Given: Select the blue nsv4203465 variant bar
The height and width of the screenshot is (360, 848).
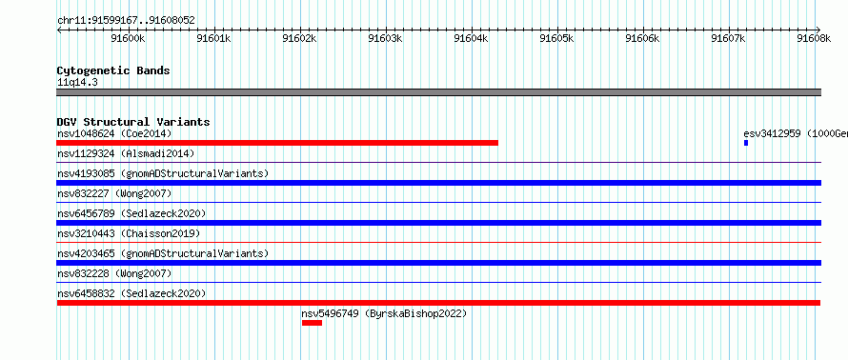Looking at the screenshot, I should click(x=439, y=263).
